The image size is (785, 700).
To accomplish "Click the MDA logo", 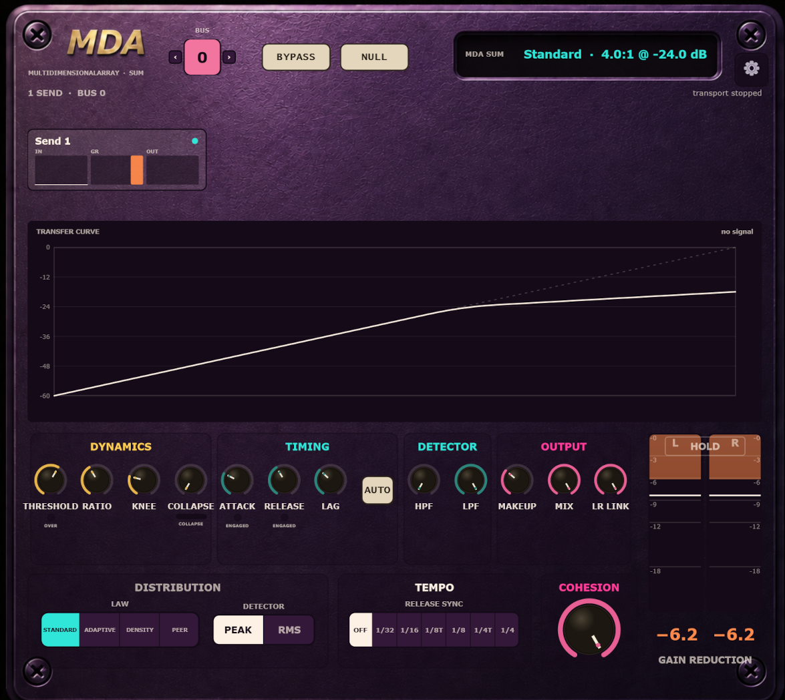I will [x=106, y=43].
